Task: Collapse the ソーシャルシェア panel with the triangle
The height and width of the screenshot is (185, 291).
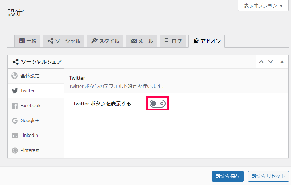Action: tap(282, 62)
